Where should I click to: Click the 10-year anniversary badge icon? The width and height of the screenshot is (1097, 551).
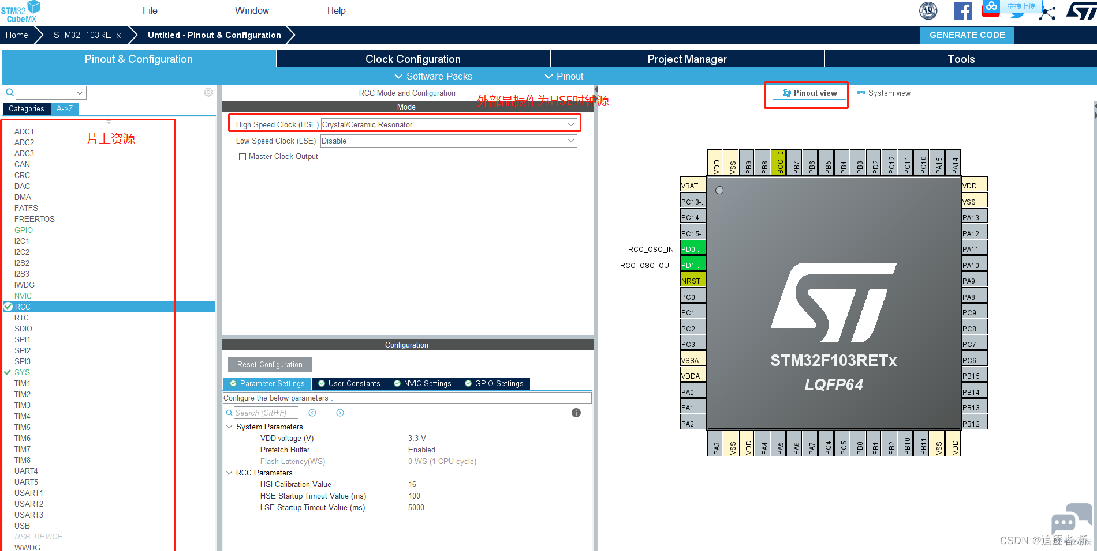pos(928,10)
